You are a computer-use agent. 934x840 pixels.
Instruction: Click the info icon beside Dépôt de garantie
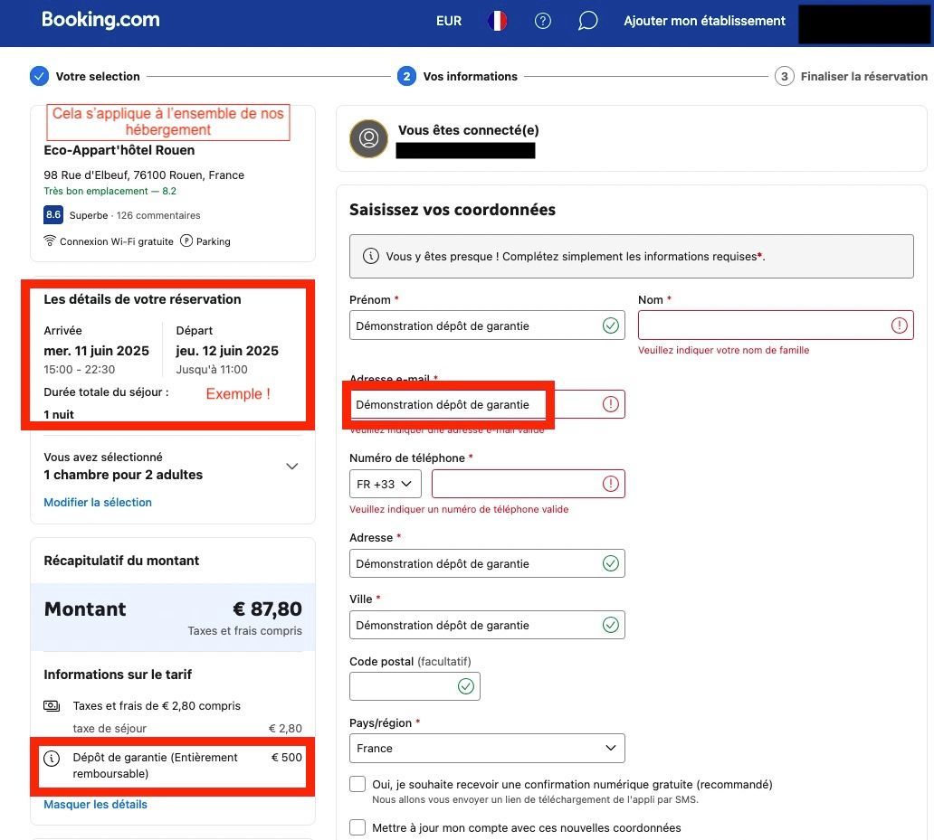[x=52, y=758]
